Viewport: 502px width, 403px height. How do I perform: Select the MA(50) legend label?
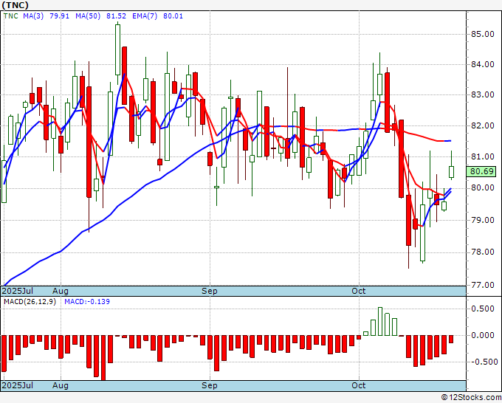[x=88, y=16]
